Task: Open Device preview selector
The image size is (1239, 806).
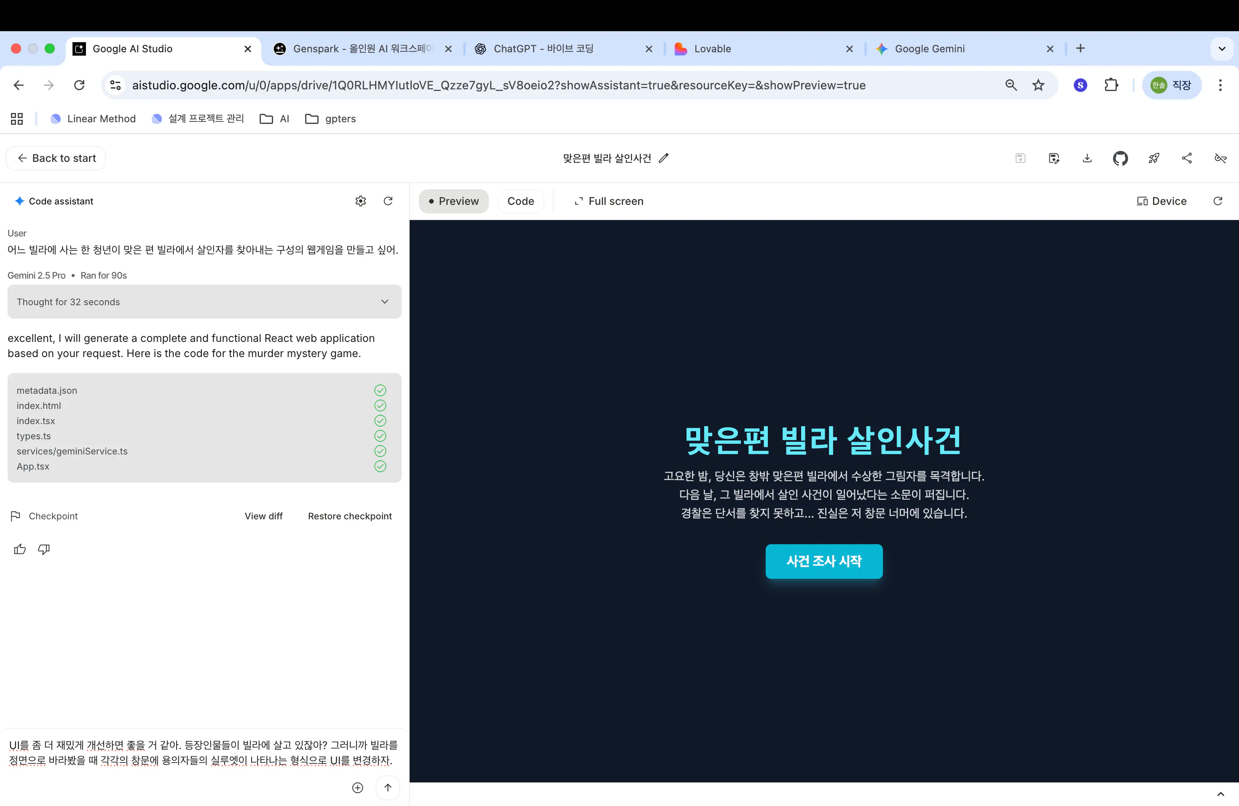Action: pos(1161,201)
